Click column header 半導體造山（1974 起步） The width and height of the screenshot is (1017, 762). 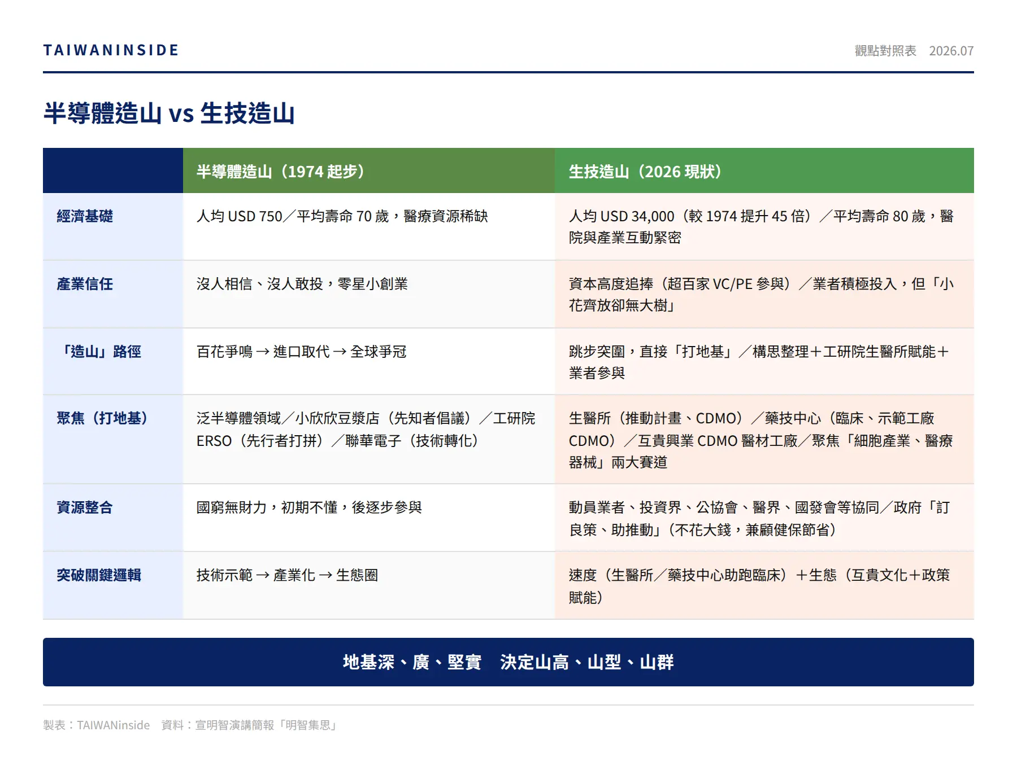tap(369, 171)
